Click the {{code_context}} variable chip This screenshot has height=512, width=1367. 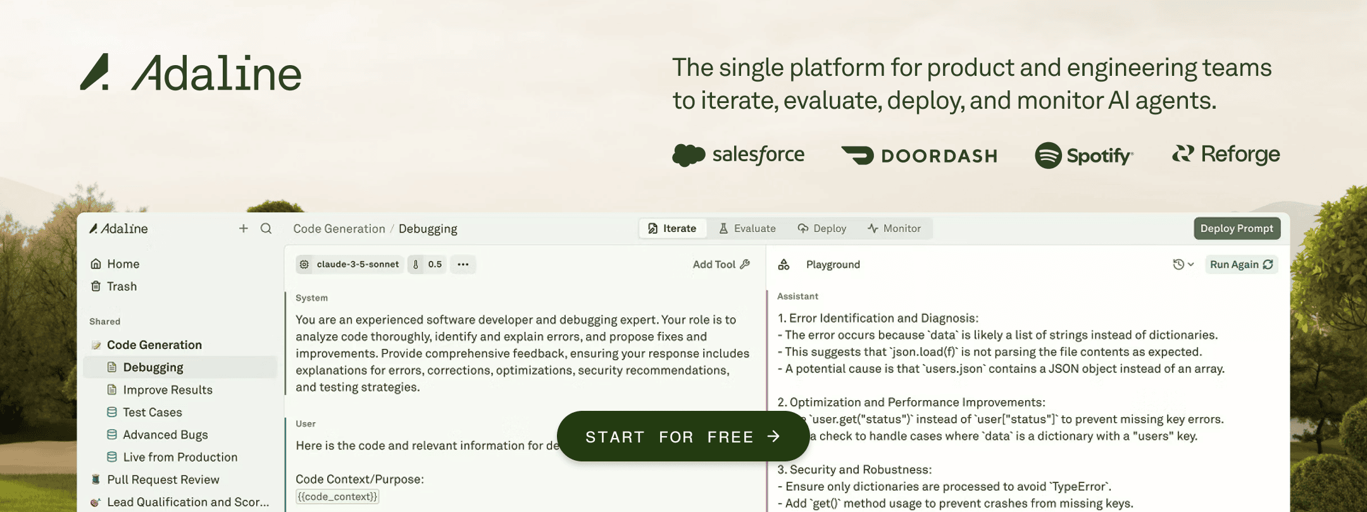pyautogui.click(x=337, y=497)
